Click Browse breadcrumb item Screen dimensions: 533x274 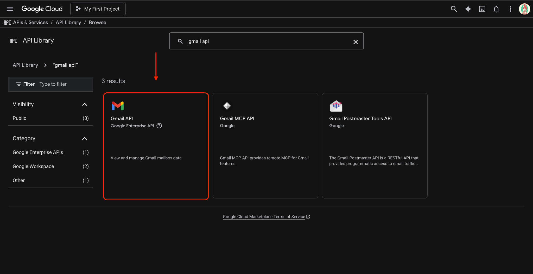(98, 22)
